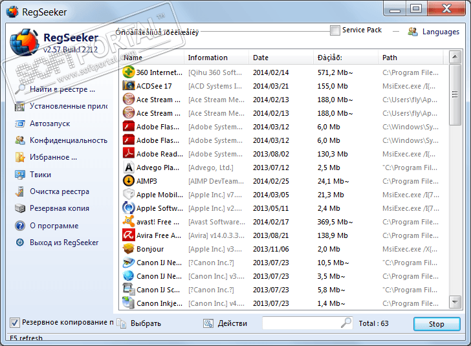Click date 2013/08/02 of Adobe Reader
The height and width of the screenshot is (346, 471).
(270, 154)
